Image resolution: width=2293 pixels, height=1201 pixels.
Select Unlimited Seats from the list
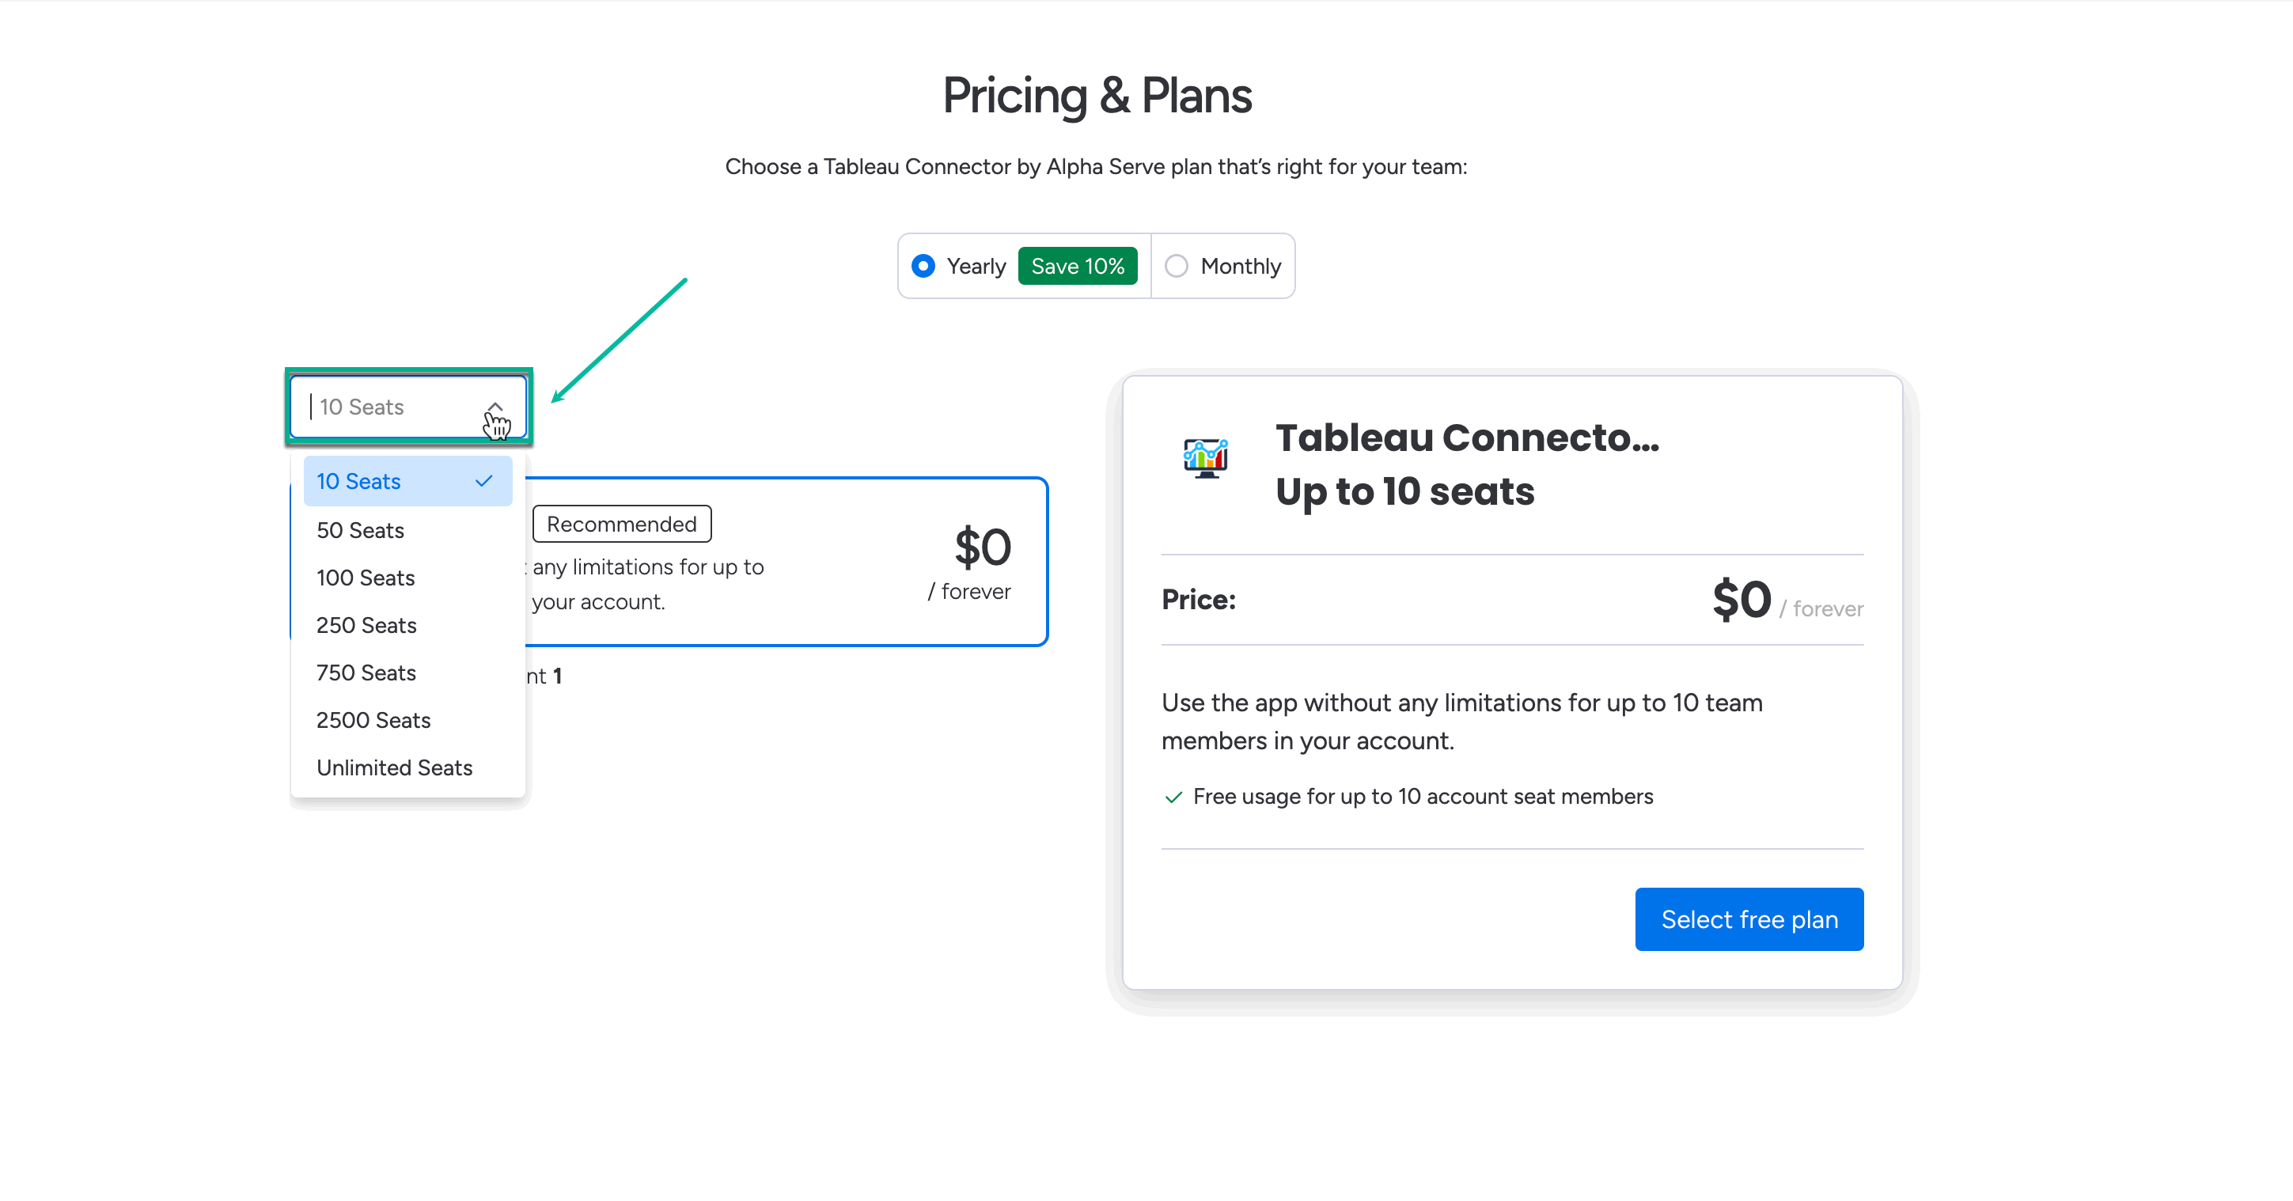pos(394,767)
